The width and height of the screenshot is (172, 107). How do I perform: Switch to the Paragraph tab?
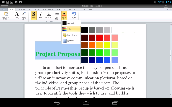pyautogui.click(x=21, y=9)
